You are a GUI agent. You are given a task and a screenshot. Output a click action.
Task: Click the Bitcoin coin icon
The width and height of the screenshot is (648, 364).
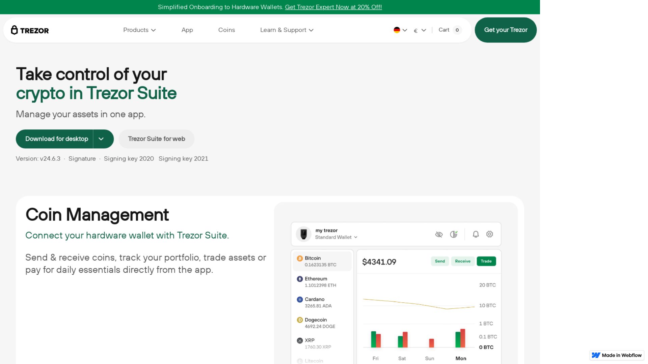click(x=300, y=259)
